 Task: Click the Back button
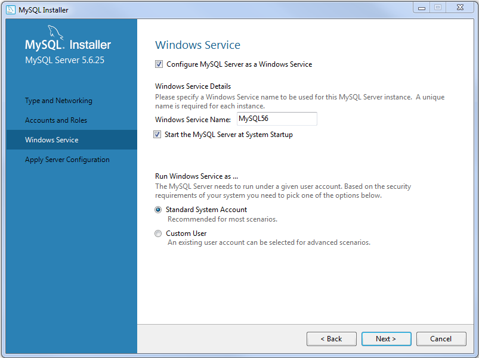click(332, 339)
